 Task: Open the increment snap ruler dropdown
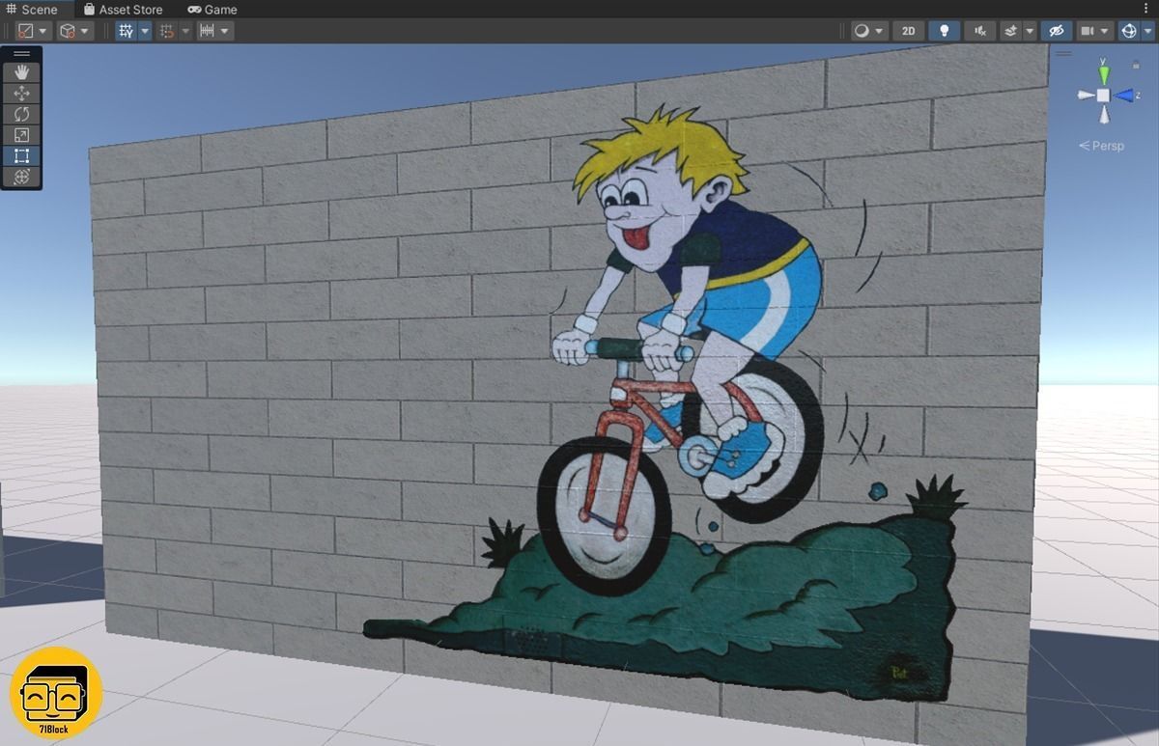coord(214,31)
